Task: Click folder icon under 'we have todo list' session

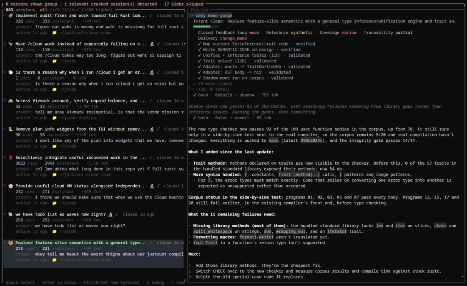Action: pyautogui.click(x=55, y=231)
